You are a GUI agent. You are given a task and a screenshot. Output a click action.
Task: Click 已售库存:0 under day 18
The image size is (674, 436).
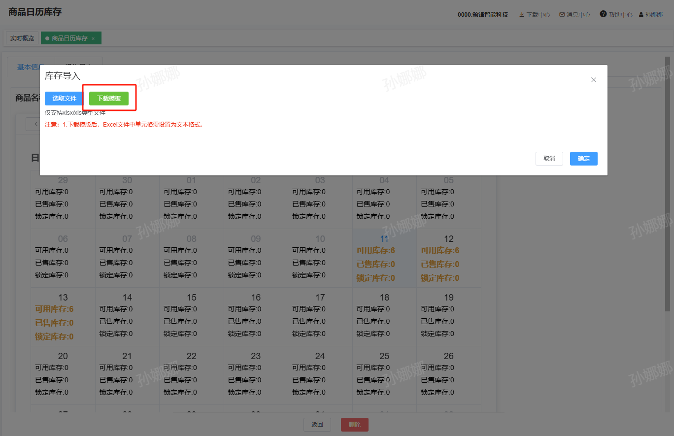click(373, 321)
